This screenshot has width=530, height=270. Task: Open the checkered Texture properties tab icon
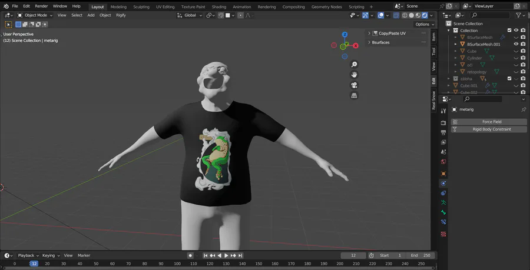[443, 234]
